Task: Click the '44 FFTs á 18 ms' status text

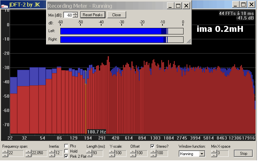Action: tap(236, 13)
